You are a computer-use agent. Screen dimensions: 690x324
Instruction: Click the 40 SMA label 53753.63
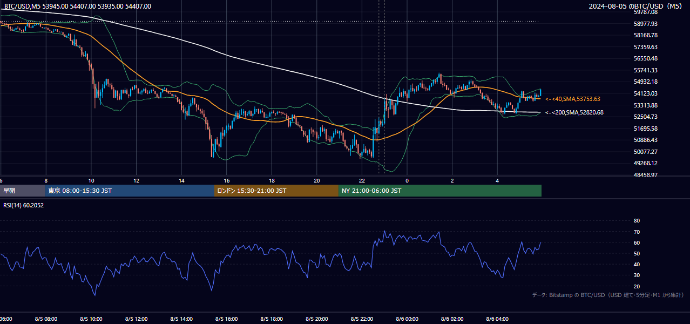click(x=573, y=99)
